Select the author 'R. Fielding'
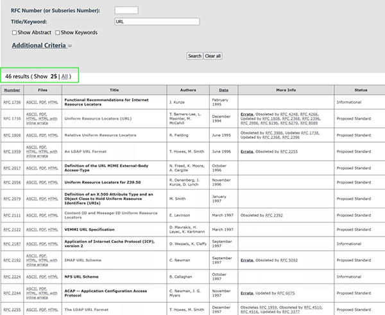Screen dimensions: 385x315 click(x=179, y=135)
